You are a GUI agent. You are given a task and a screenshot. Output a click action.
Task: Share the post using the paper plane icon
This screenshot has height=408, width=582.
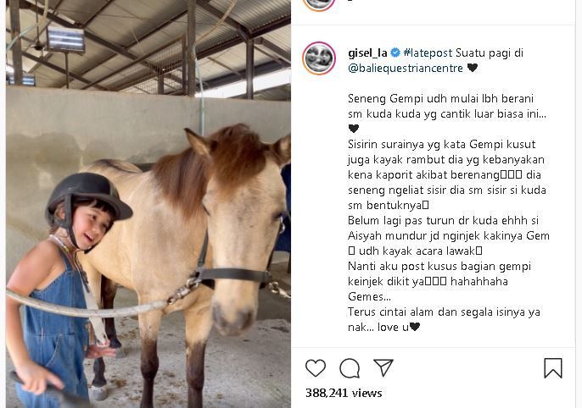coord(383,367)
